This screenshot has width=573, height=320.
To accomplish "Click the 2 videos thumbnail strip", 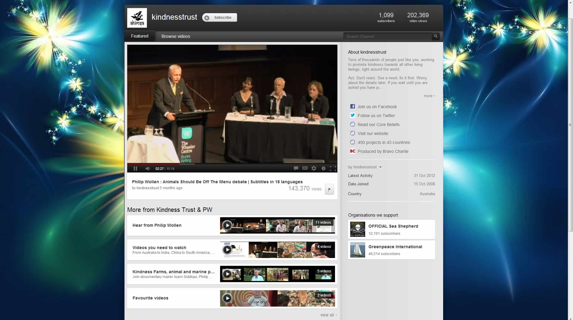I will tap(277, 298).
